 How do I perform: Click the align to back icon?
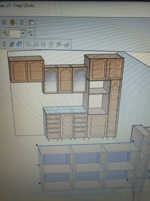click(x=59, y=45)
